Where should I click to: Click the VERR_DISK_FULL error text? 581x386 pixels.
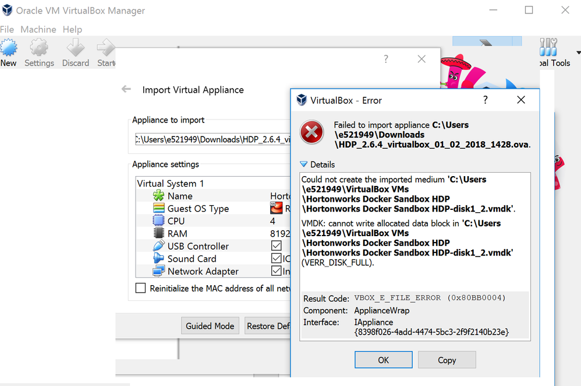(338, 262)
